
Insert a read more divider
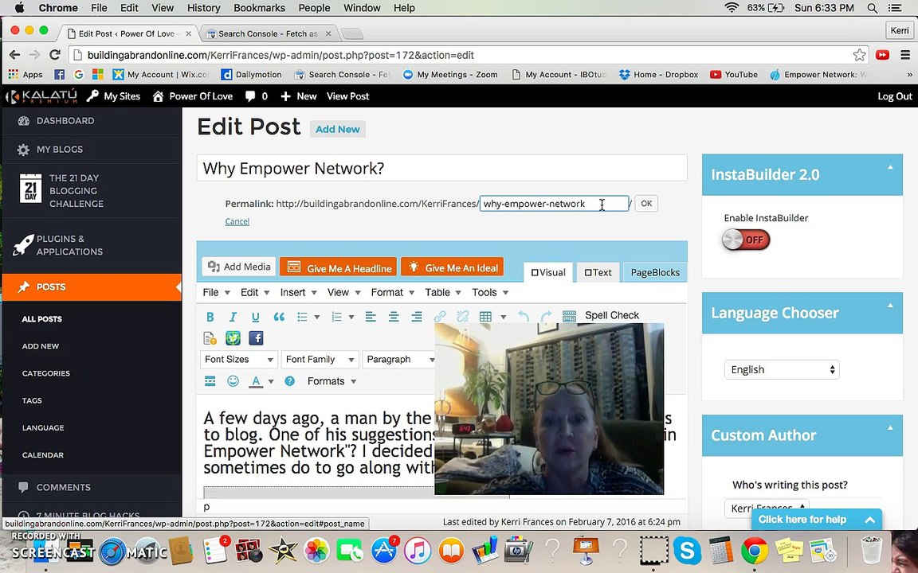pyautogui.click(x=210, y=381)
